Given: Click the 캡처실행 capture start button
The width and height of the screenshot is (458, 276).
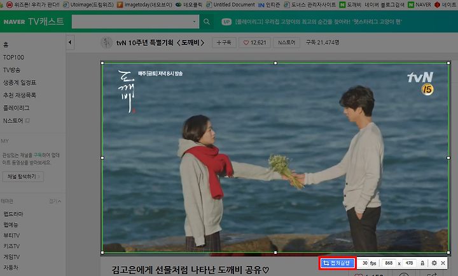Looking at the screenshot, I should click(337, 263).
